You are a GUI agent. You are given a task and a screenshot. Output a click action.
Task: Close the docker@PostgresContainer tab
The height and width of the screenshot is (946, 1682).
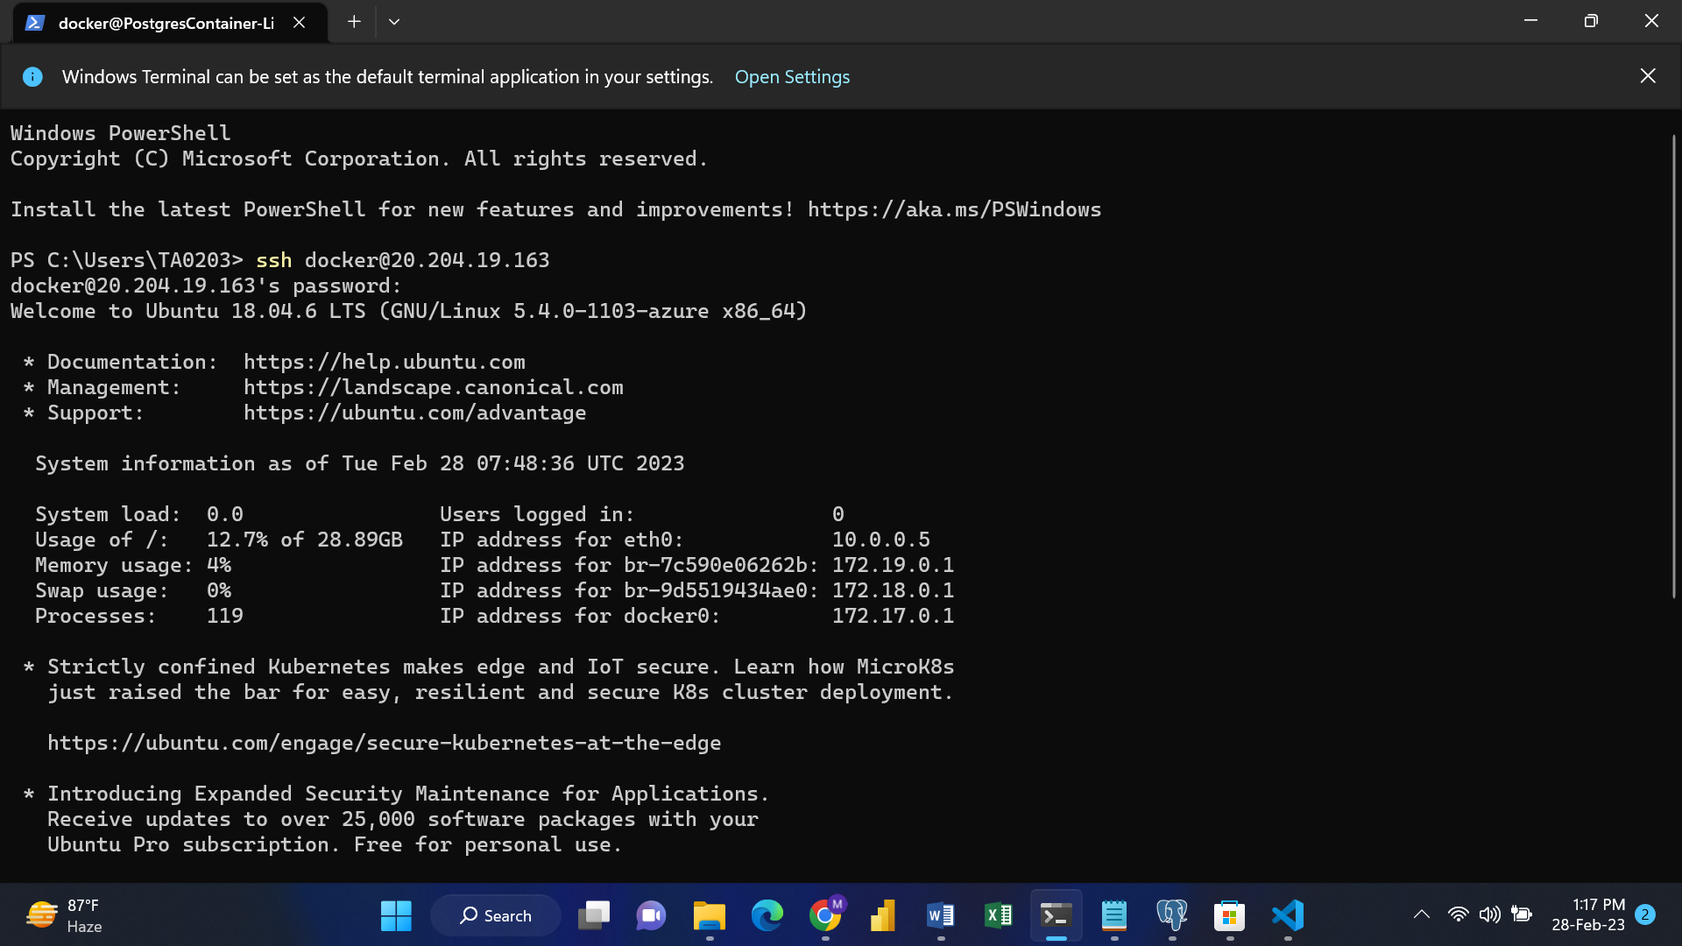(300, 23)
